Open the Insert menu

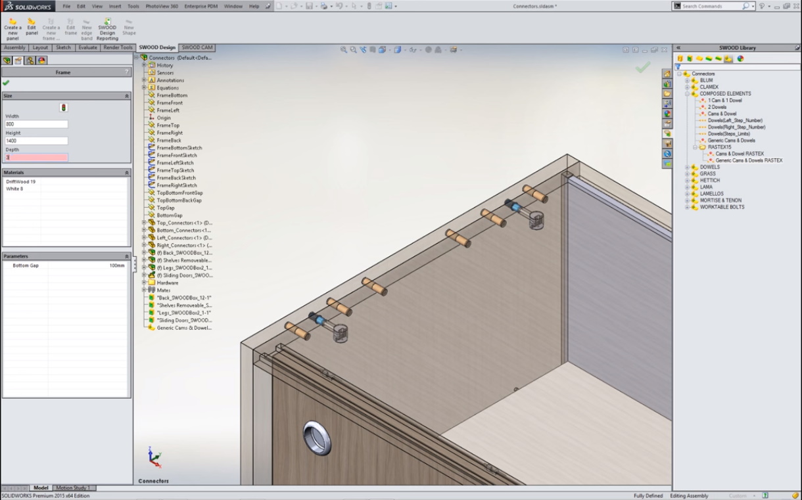(x=115, y=6)
